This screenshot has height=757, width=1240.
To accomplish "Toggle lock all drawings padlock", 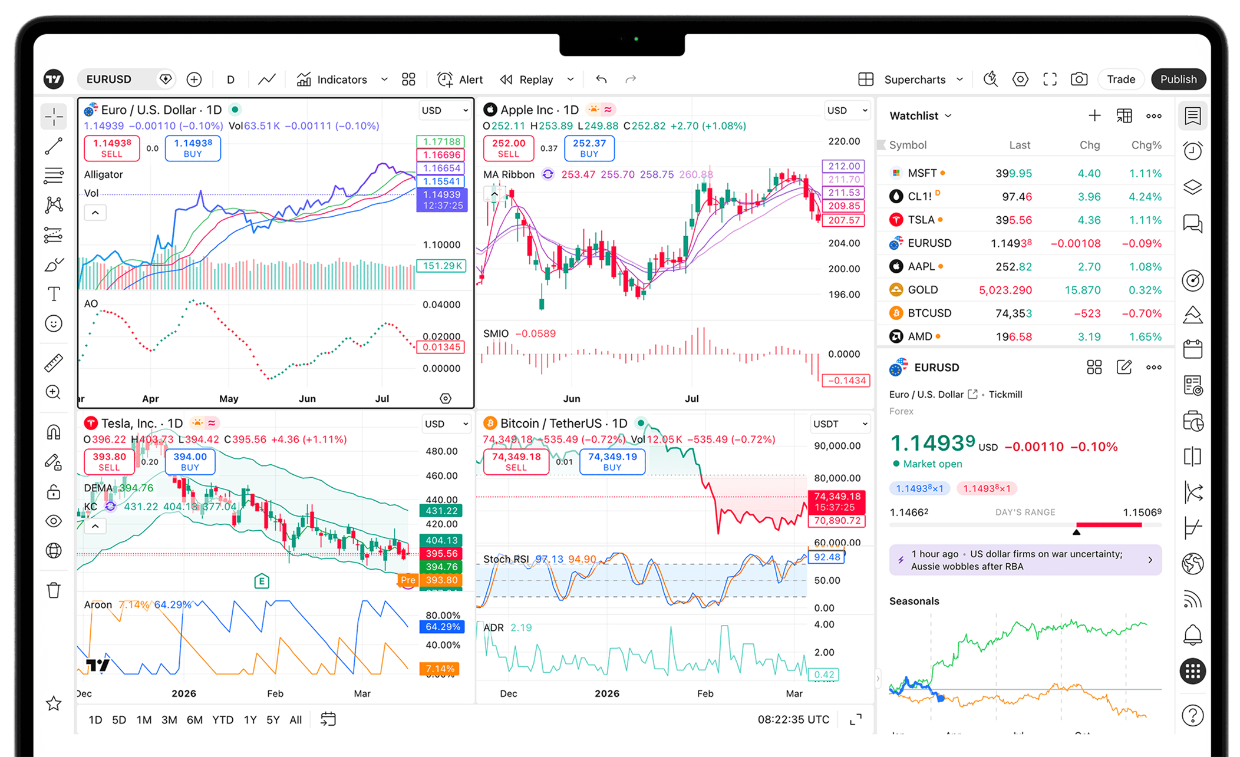I will [54, 491].
